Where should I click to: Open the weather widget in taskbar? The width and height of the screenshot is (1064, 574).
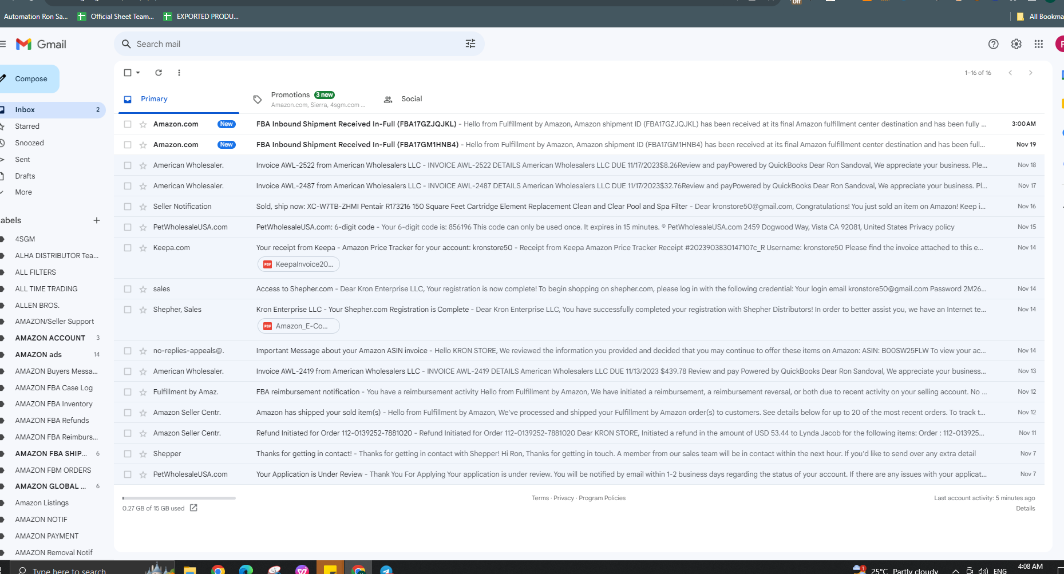(896, 570)
